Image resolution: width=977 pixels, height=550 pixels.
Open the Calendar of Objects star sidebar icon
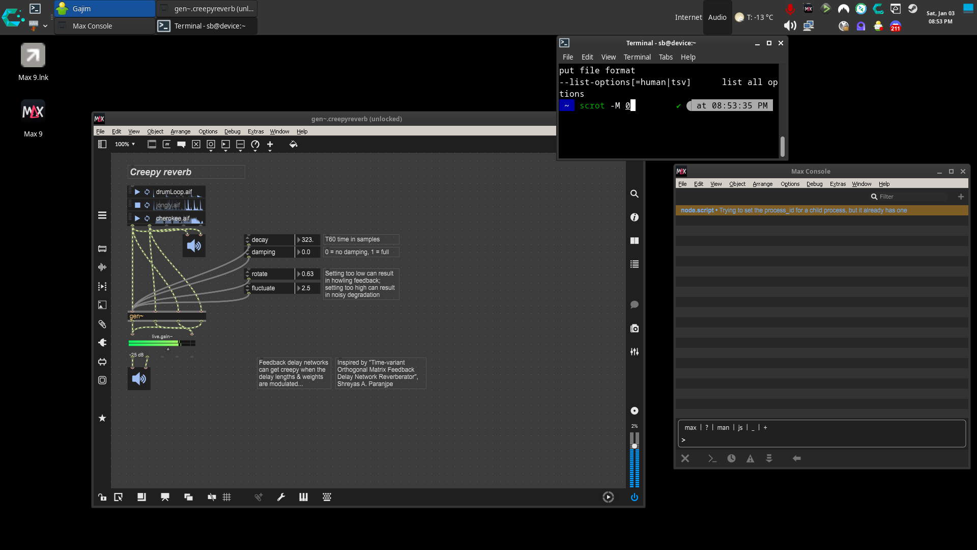pyautogui.click(x=102, y=418)
